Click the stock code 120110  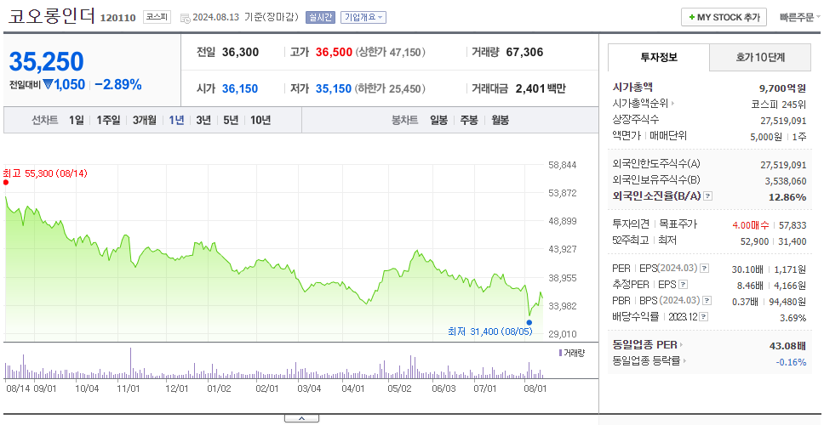(117, 18)
